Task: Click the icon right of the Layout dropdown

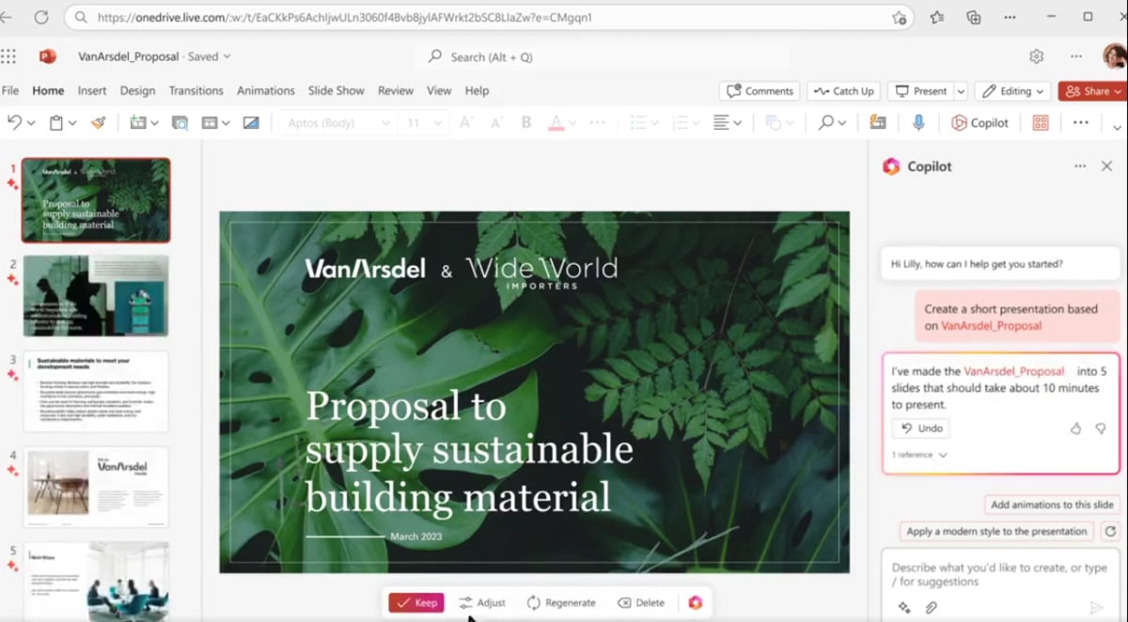Action: click(x=251, y=123)
